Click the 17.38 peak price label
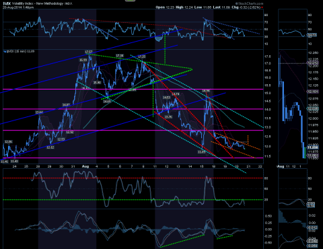This screenshot has height=249, width=323. 120,56
